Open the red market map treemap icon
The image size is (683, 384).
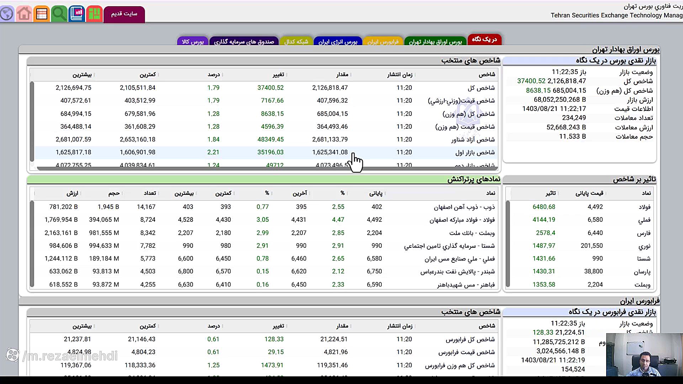pos(94,14)
